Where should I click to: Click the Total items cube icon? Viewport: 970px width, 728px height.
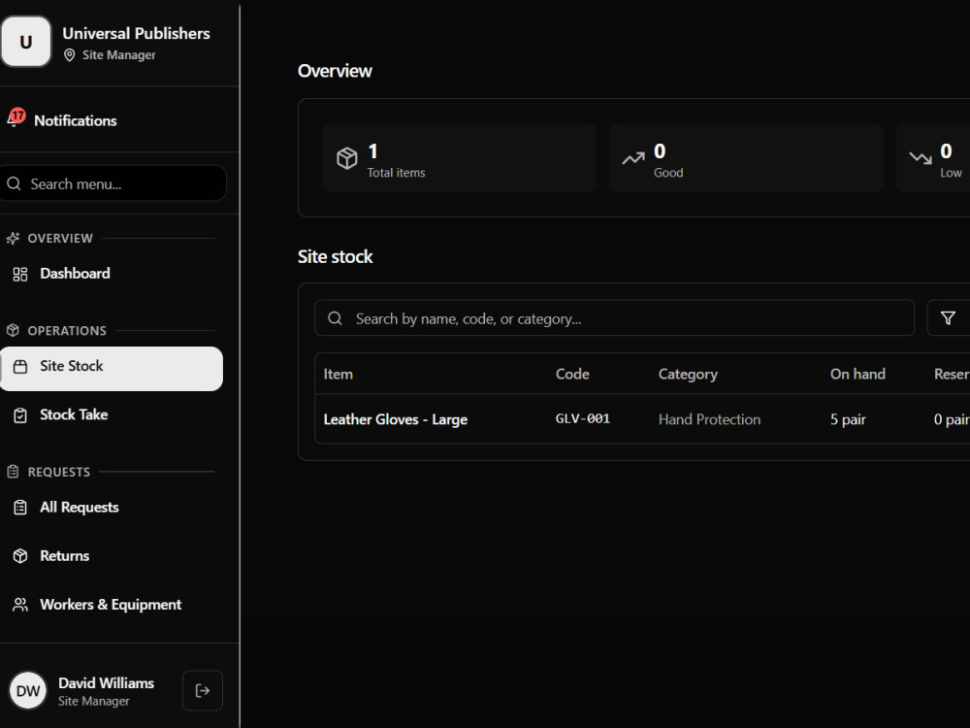(347, 158)
